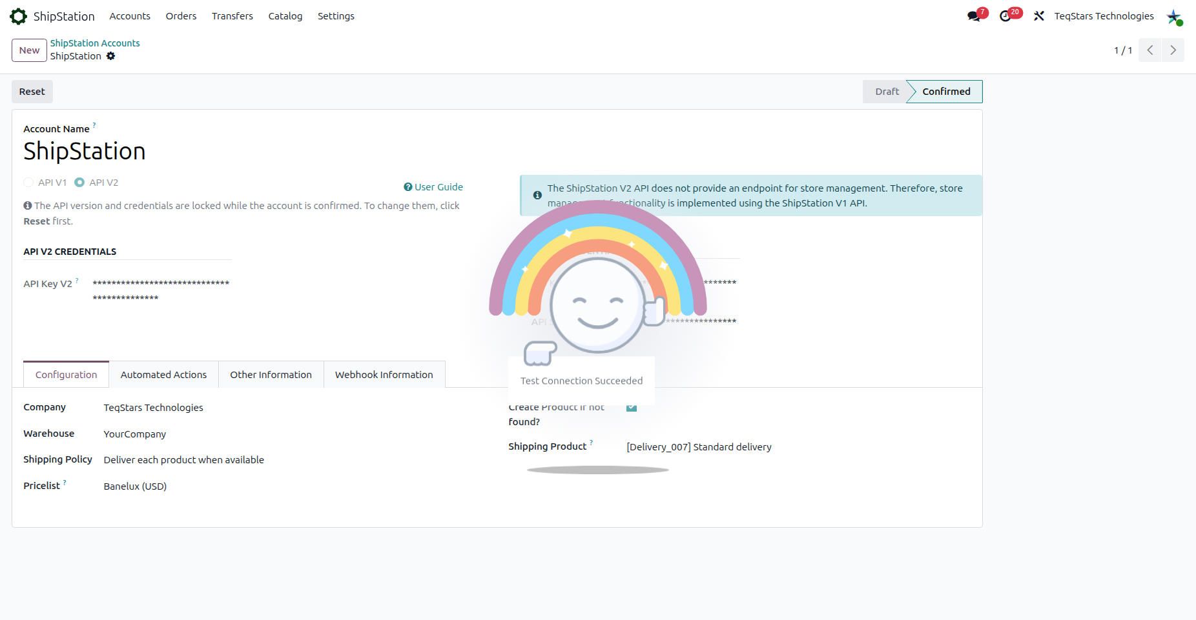The image size is (1196, 620).
Task: Open the Transfers menu
Action: pyautogui.click(x=232, y=16)
